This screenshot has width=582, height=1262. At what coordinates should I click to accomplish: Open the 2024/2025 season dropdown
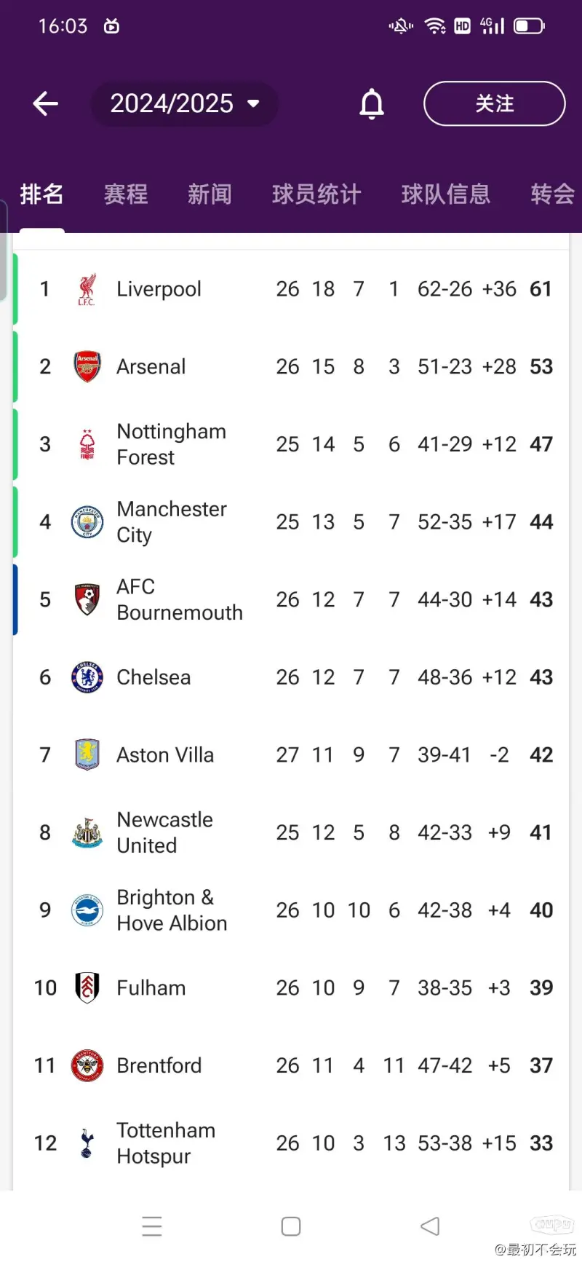pyautogui.click(x=185, y=103)
